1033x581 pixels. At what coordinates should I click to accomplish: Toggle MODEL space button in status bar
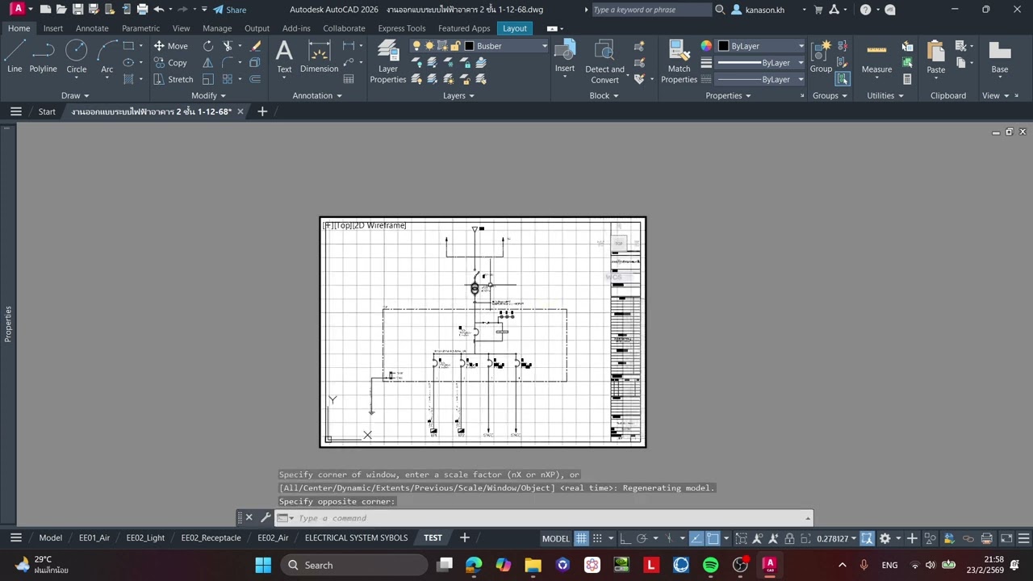tap(556, 538)
